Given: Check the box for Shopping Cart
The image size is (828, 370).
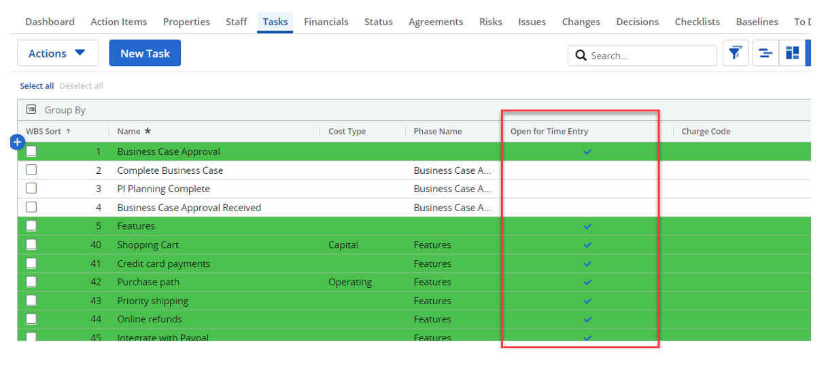Looking at the screenshot, I should tap(31, 244).
